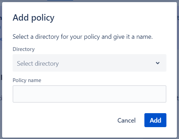Viewport: 179px width, 139px height.
Task: Click the blue Add button
Action: click(x=155, y=120)
